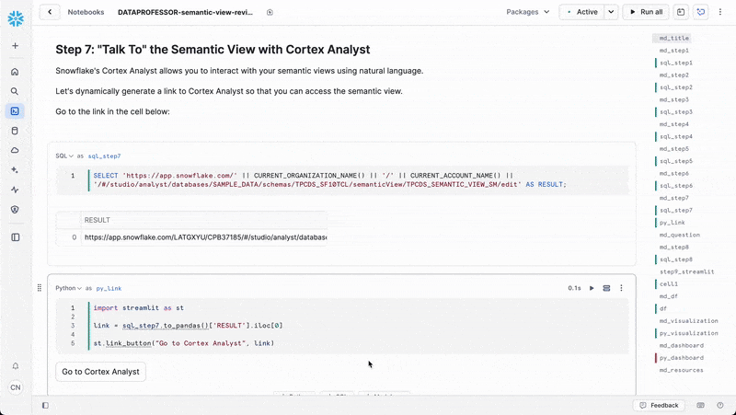The height and width of the screenshot is (415, 736).
Task: Jump to md_step3 in outline
Action: [x=674, y=99]
